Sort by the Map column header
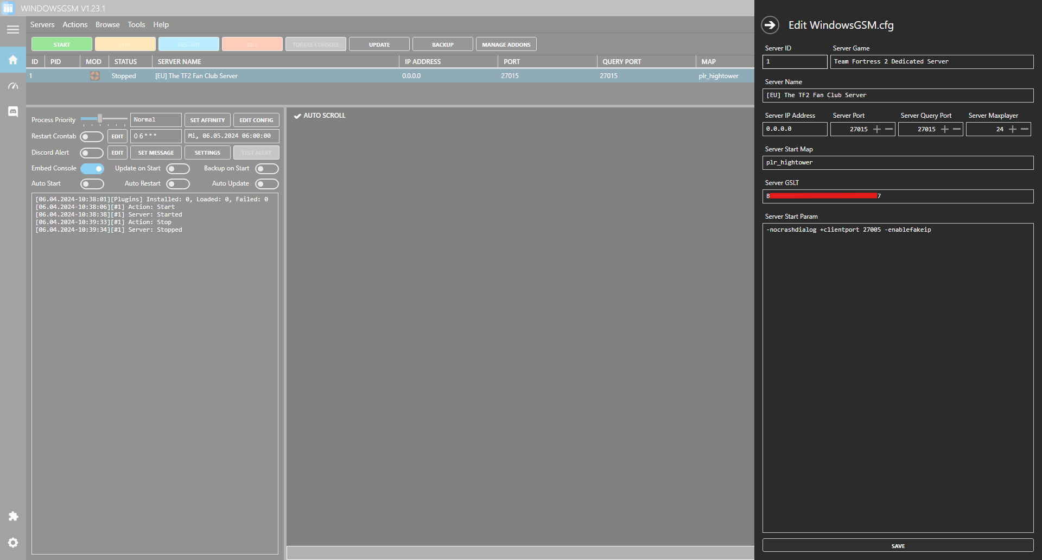Screen dimensions: 1042x560 click(x=725, y=62)
